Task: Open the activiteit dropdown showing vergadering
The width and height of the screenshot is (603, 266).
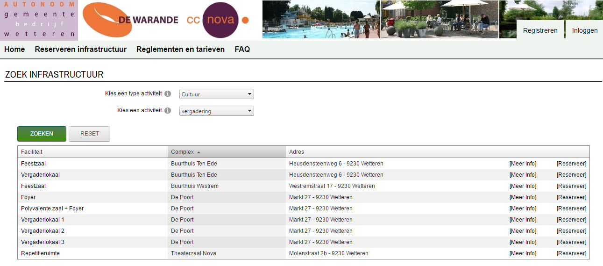Action: click(x=217, y=111)
